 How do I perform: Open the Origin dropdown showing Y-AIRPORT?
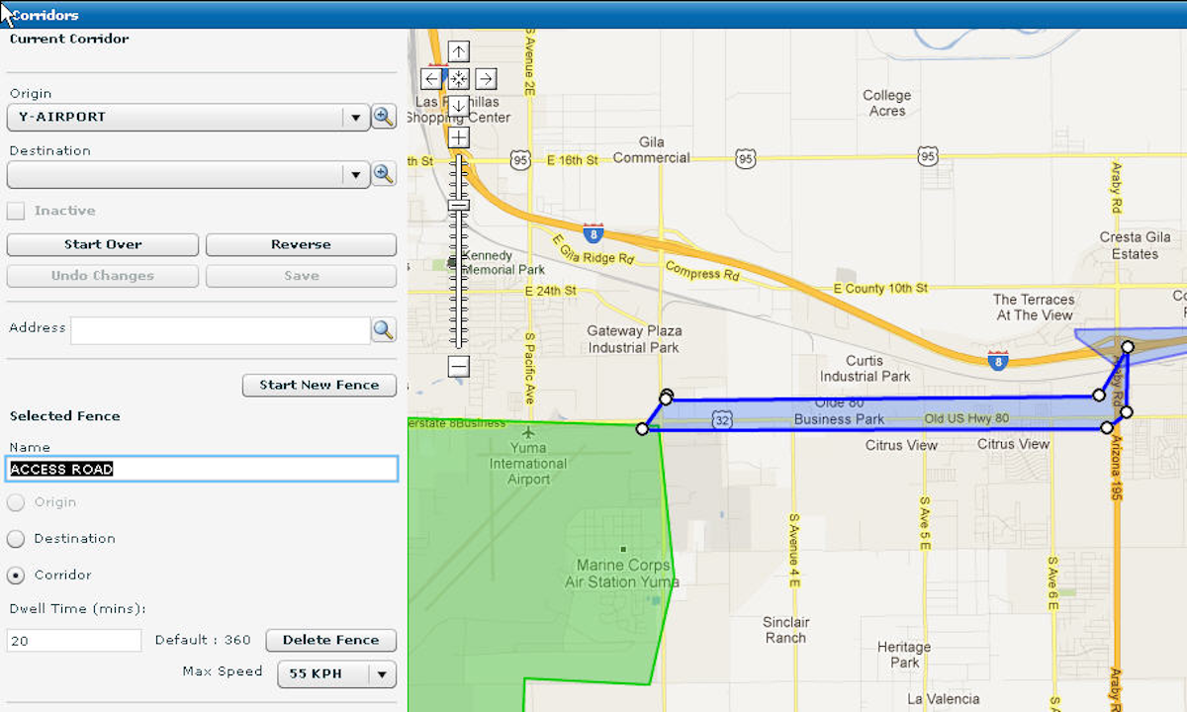[355, 116]
